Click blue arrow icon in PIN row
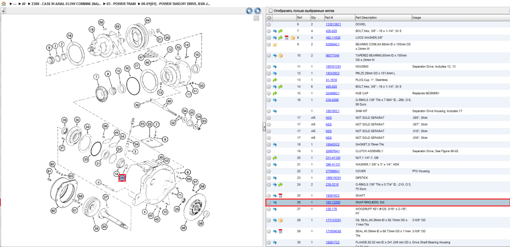 point(274,73)
